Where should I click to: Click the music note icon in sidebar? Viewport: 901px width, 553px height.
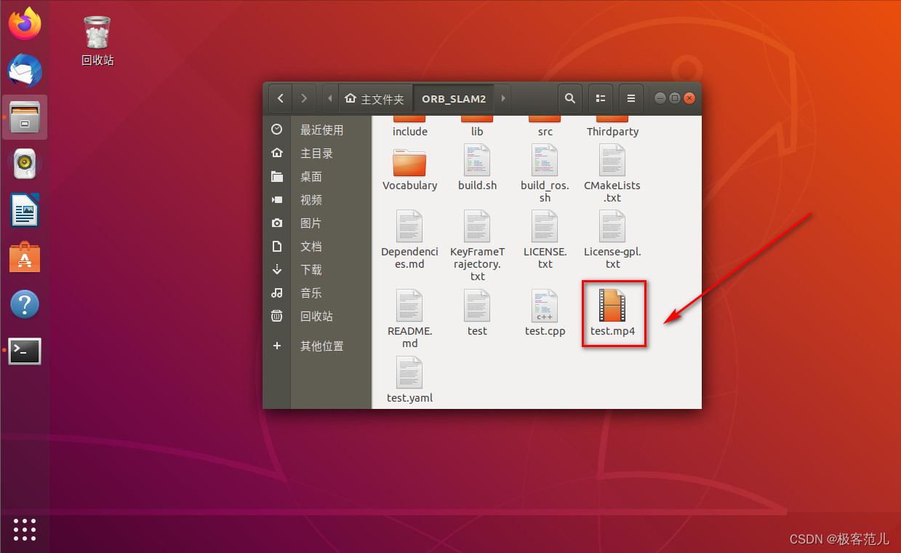tap(276, 293)
